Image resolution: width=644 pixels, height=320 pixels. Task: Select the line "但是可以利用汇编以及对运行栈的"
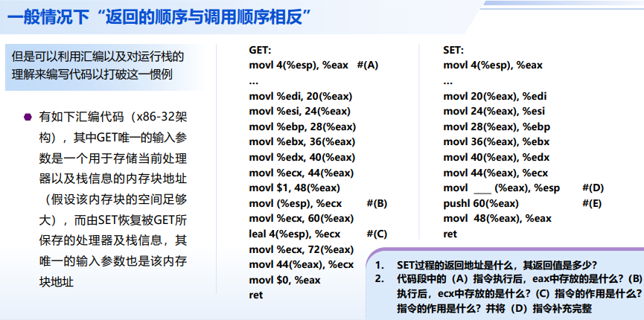pyautogui.click(x=98, y=57)
